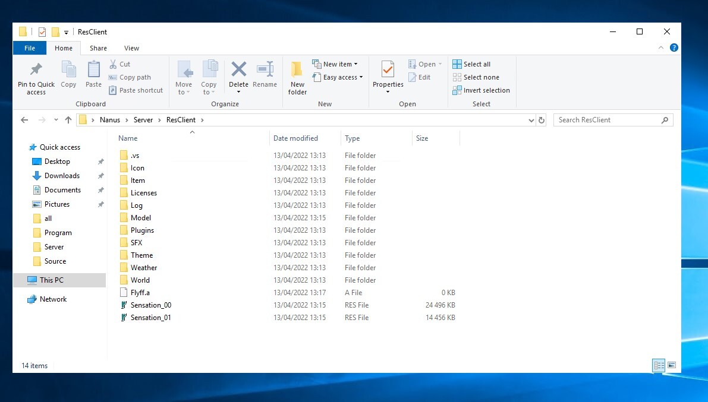The height and width of the screenshot is (402, 708).
Task: Click the Open ribbon button
Action: pyautogui.click(x=424, y=64)
